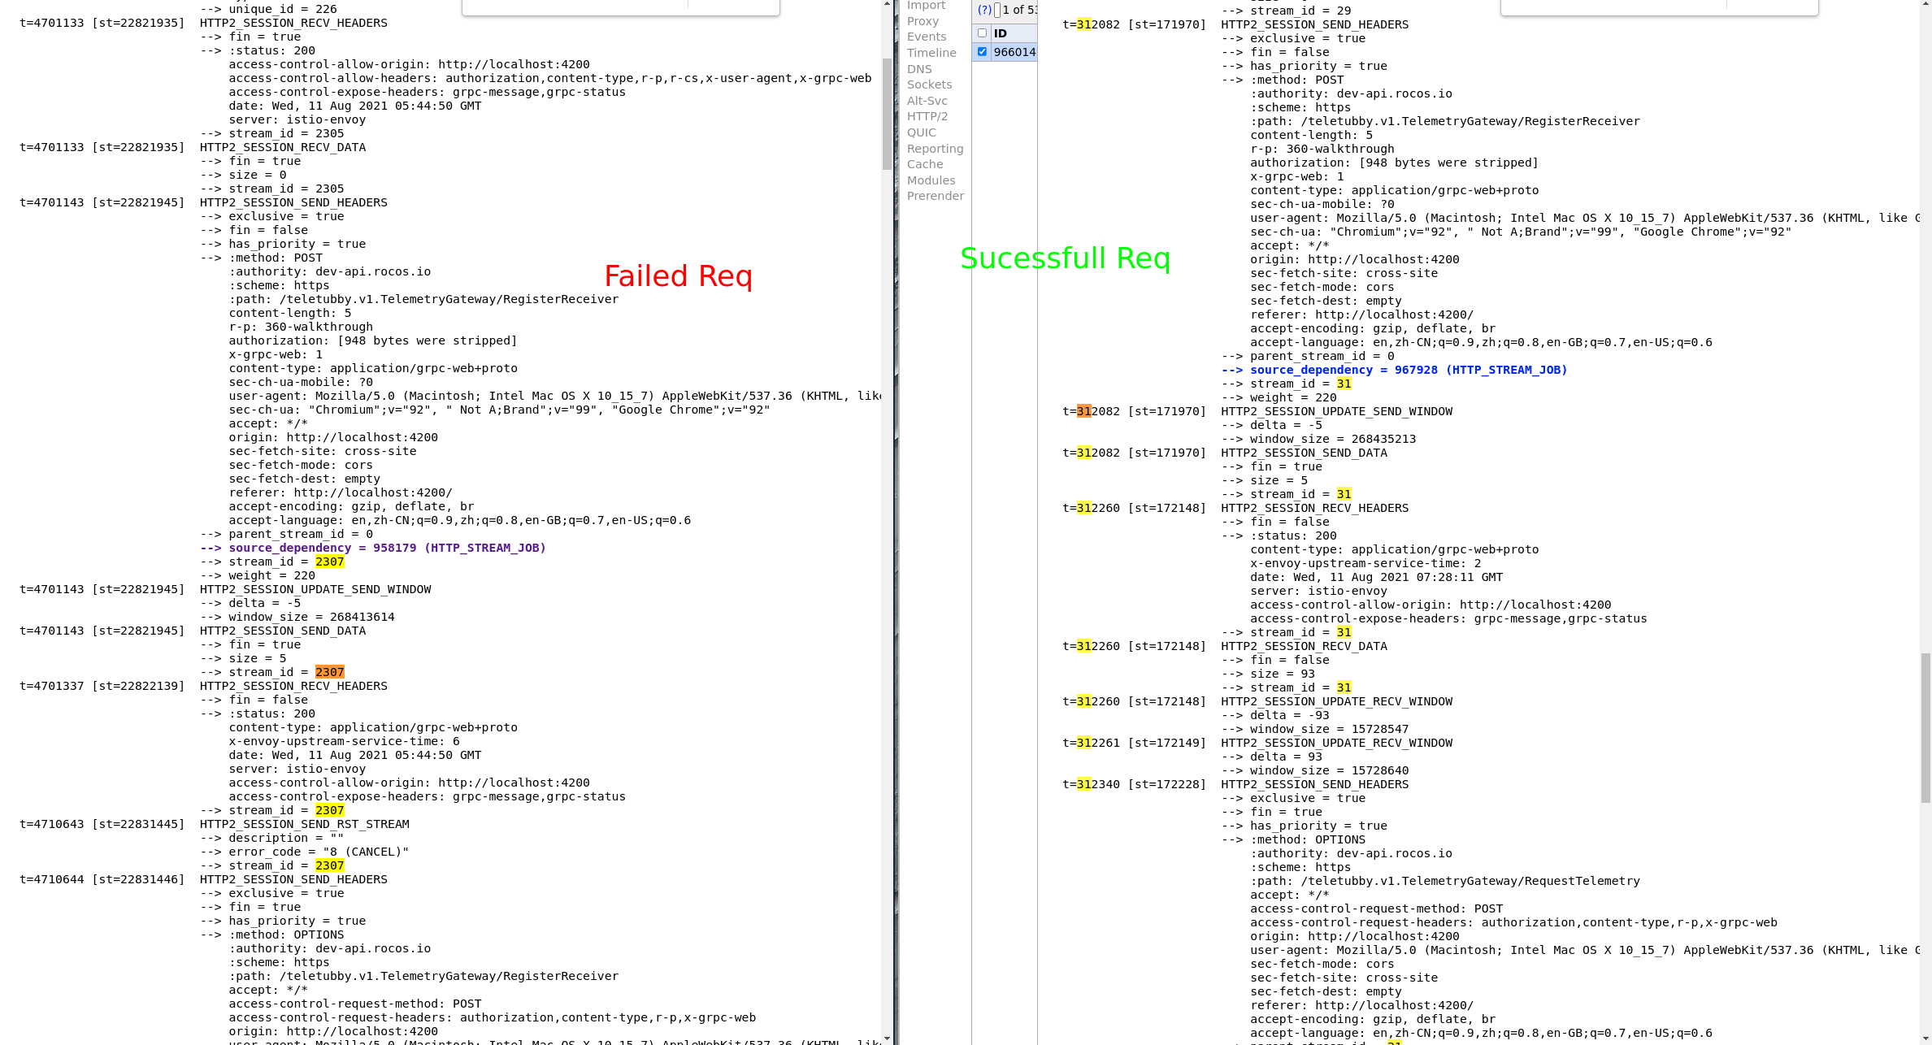Click scroll-down arrow of left log pane

887,1039
